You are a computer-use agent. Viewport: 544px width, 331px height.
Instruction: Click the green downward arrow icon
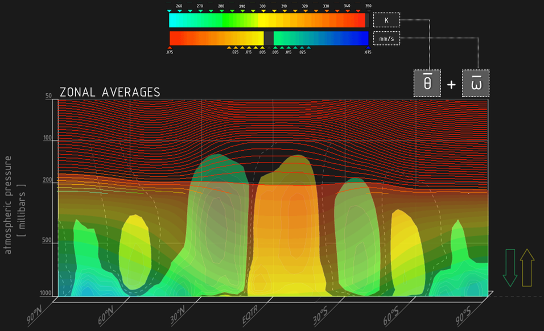click(x=510, y=267)
